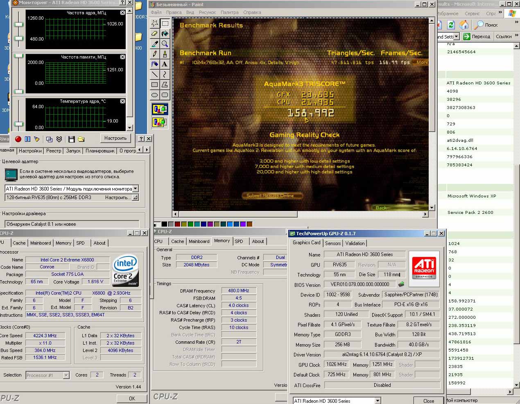Select the rectangular Select tool in Paint

[x=165, y=23]
